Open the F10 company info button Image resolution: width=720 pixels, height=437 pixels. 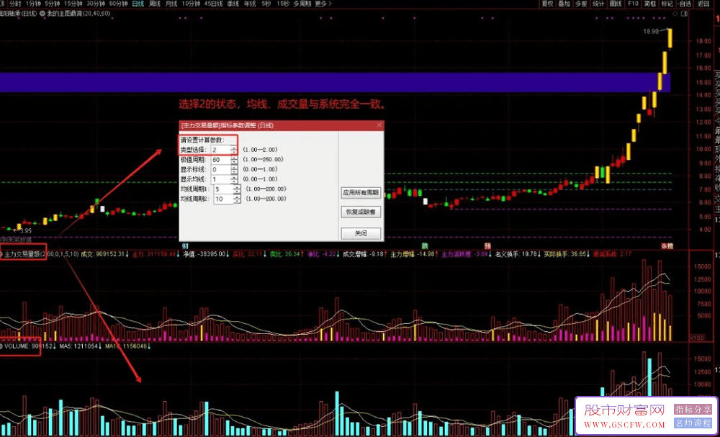click(633, 4)
